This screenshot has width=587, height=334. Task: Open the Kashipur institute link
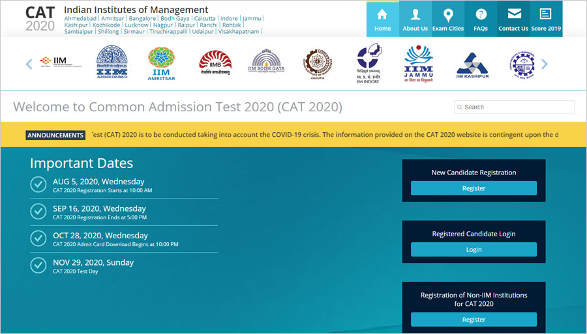tap(76, 25)
